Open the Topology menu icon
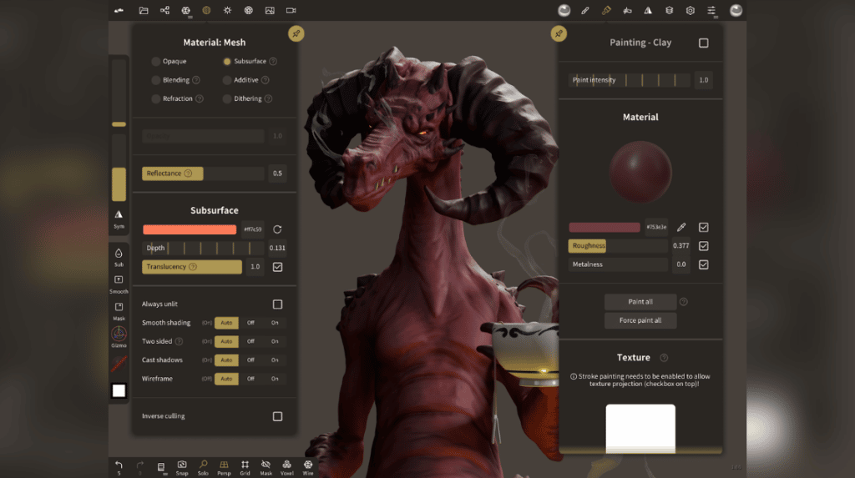855x478 pixels. 186,10
